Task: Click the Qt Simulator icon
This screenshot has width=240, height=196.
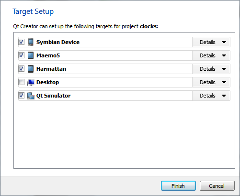Action: coord(31,96)
